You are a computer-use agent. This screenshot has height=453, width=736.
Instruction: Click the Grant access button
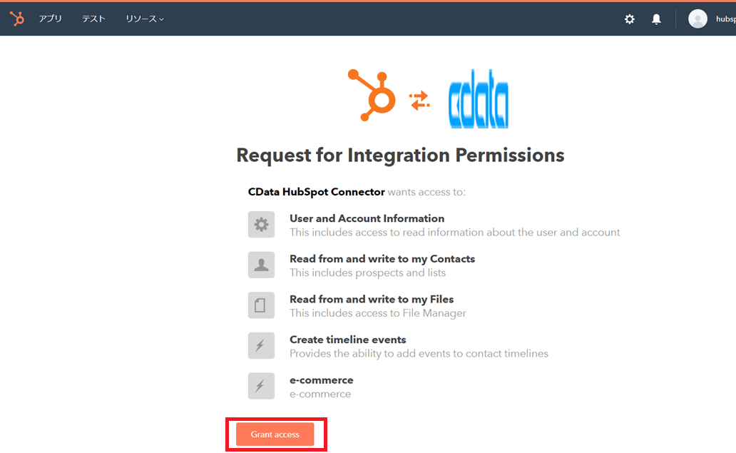pos(275,434)
